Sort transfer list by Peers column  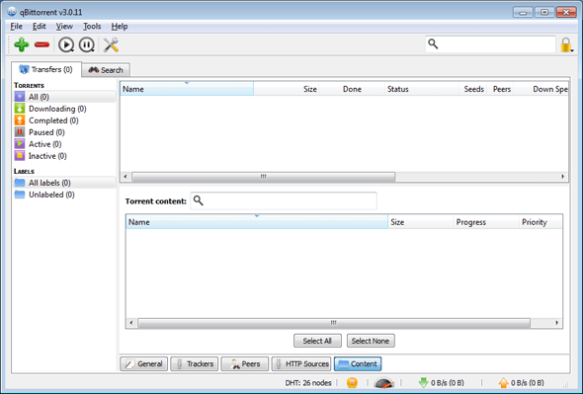click(x=500, y=89)
